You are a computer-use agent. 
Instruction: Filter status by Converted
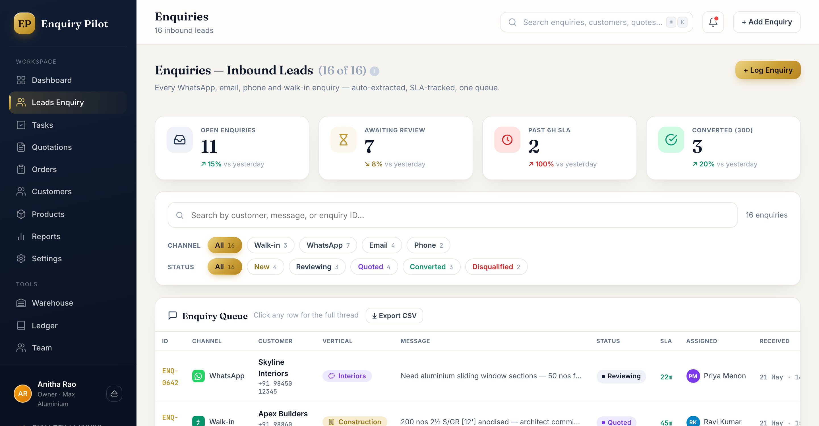click(x=431, y=267)
